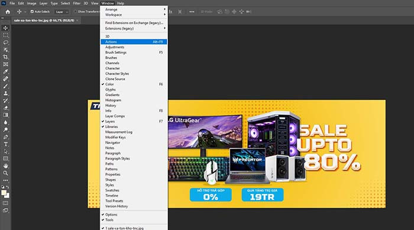Select the Path Selection tool
The image size is (414, 230).
coord(5,151)
